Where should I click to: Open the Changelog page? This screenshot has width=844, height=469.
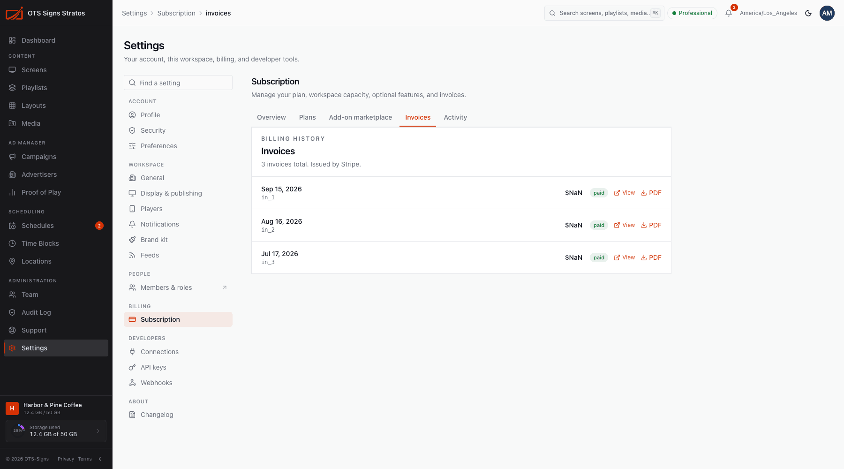coord(178,415)
